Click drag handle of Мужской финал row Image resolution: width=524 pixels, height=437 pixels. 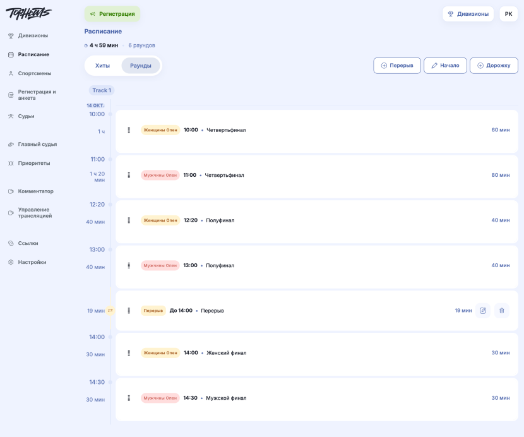click(129, 398)
